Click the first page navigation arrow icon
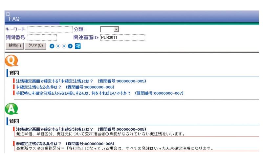 click(52, 46)
